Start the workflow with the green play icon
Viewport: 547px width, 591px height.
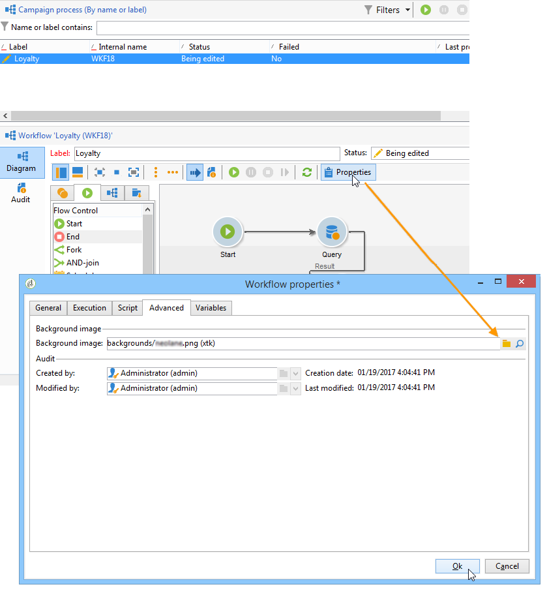point(234,173)
